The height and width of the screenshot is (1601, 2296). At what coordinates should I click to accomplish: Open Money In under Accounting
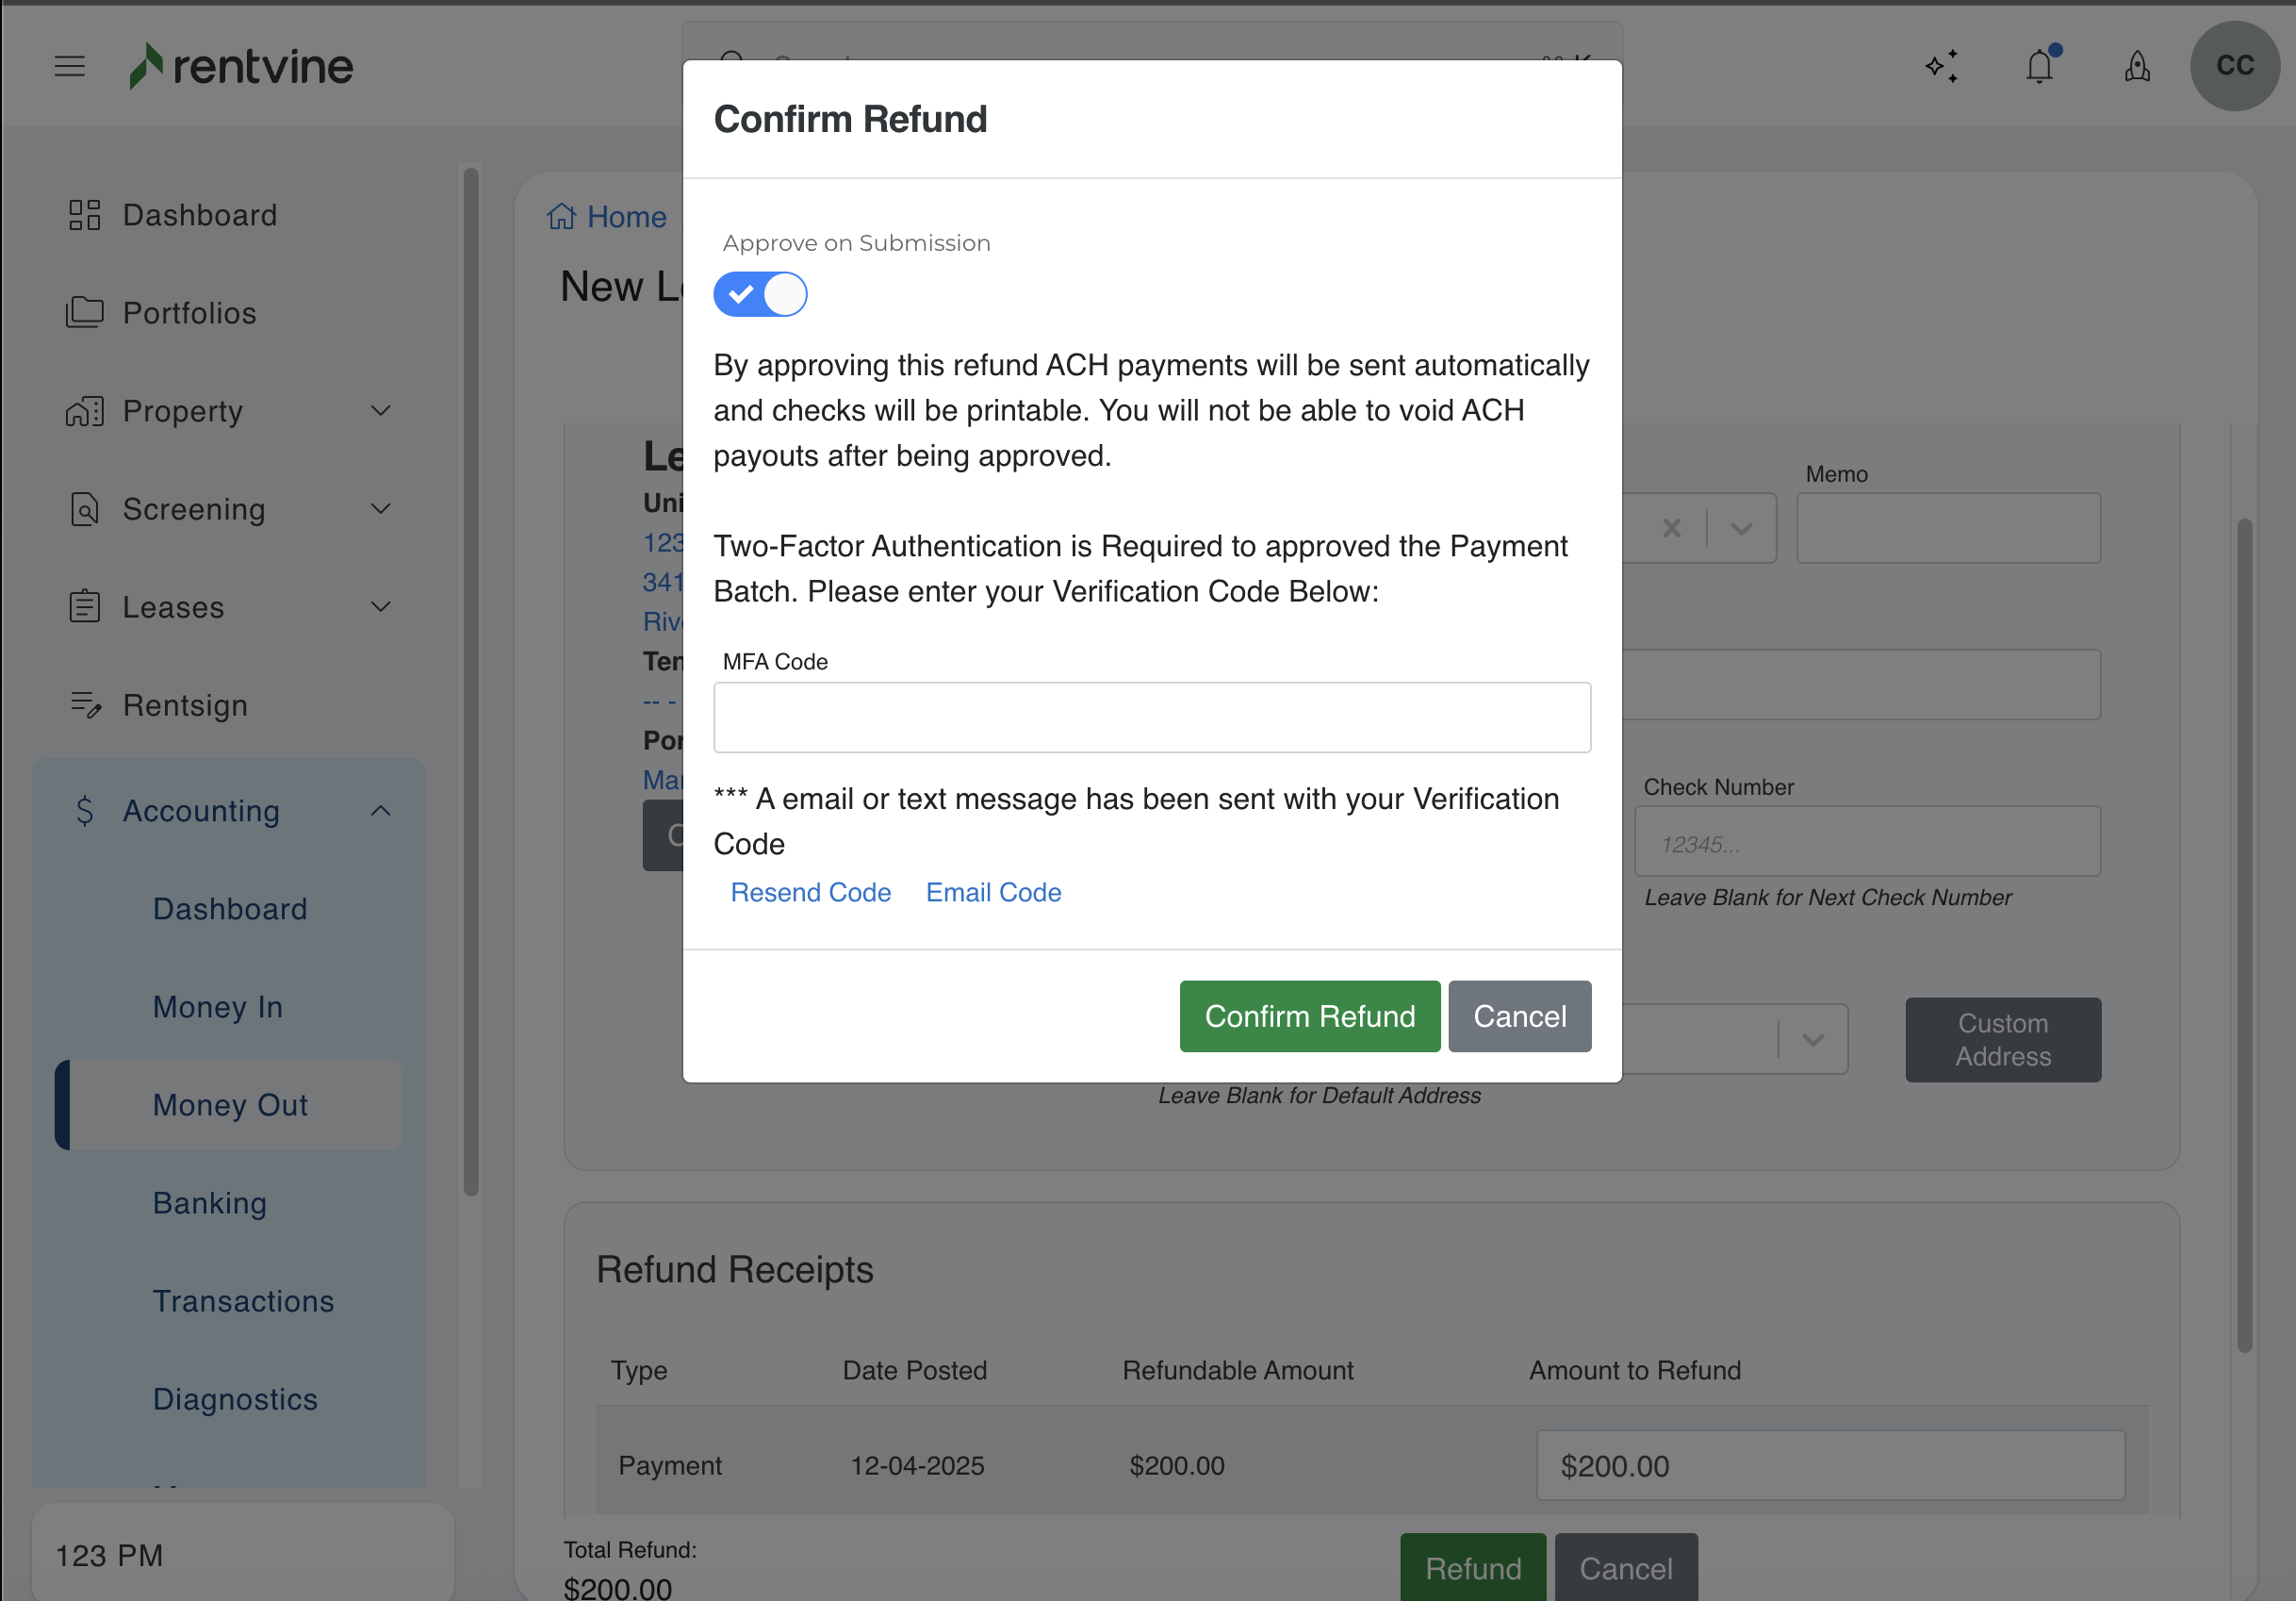tap(217, 1007)
